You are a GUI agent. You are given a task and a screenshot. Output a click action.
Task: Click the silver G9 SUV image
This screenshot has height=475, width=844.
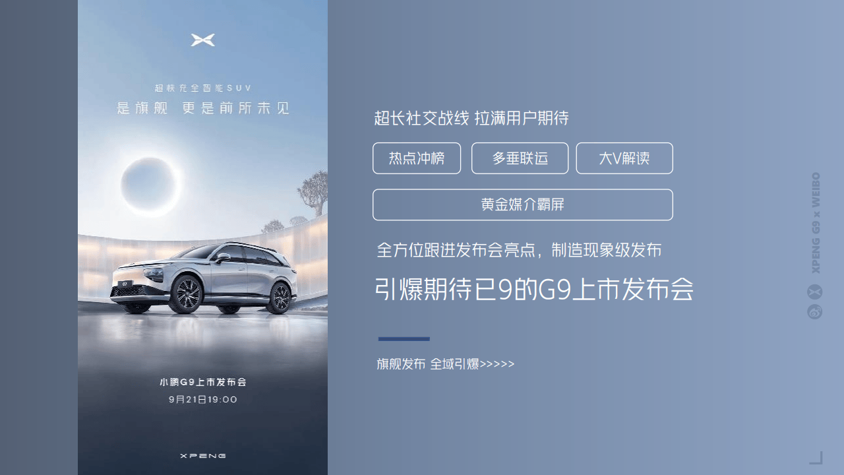(203, 278)
